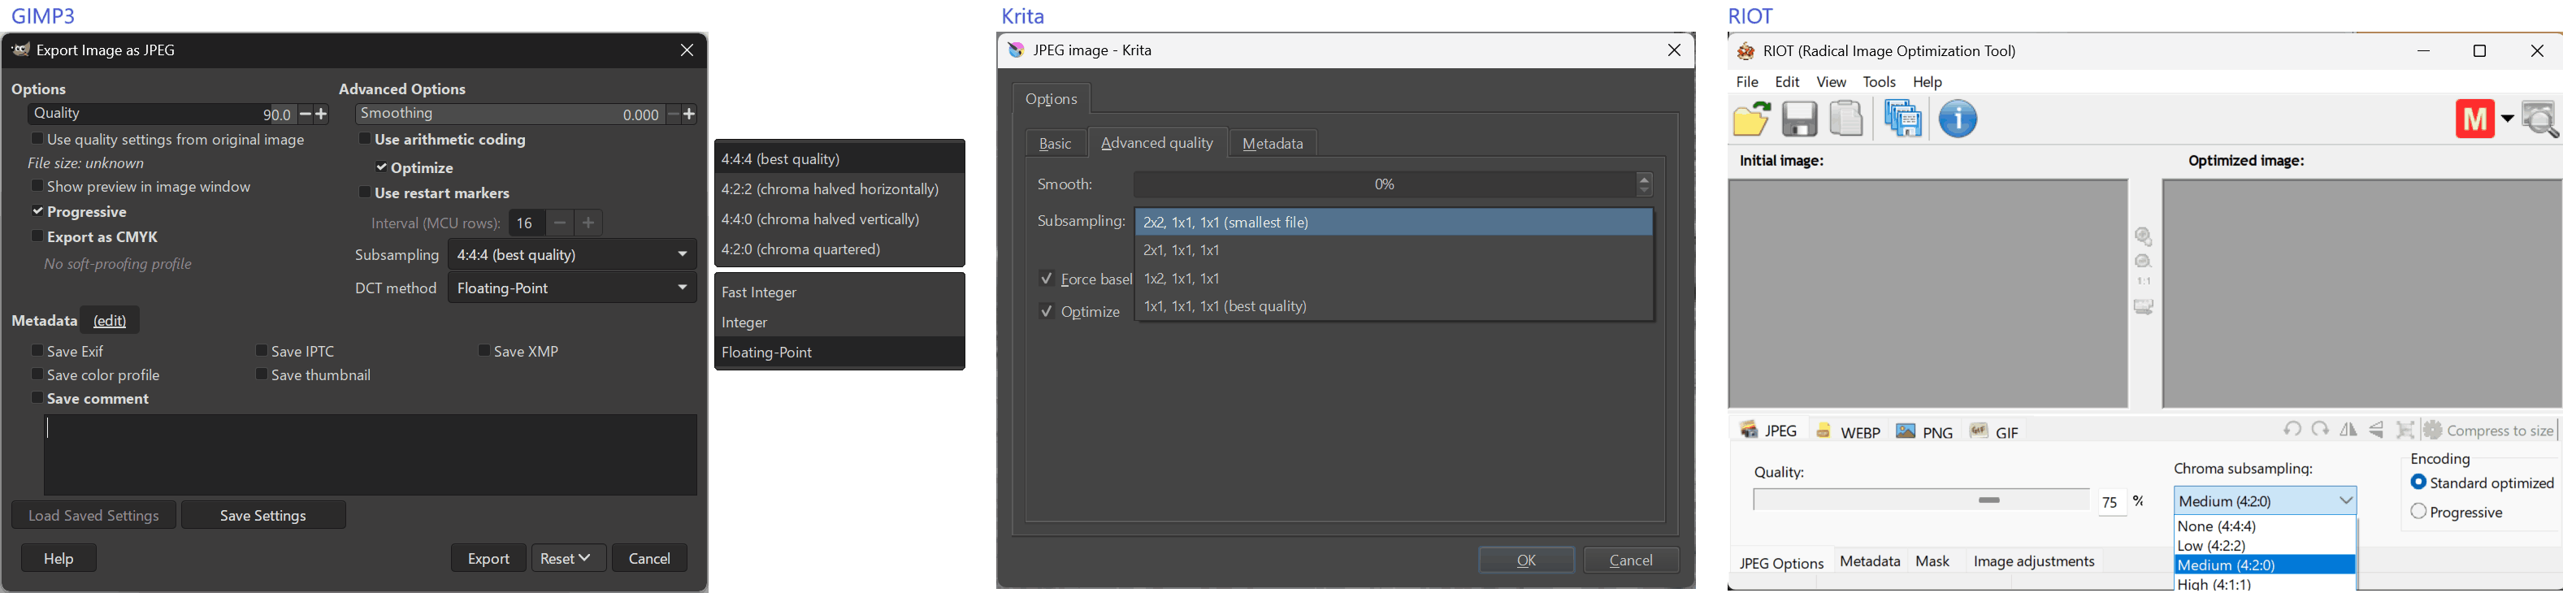2563x593 pixels.
Task: Toggle Krita Force baseline checkbox
Action: click(x=1046, y=279)
